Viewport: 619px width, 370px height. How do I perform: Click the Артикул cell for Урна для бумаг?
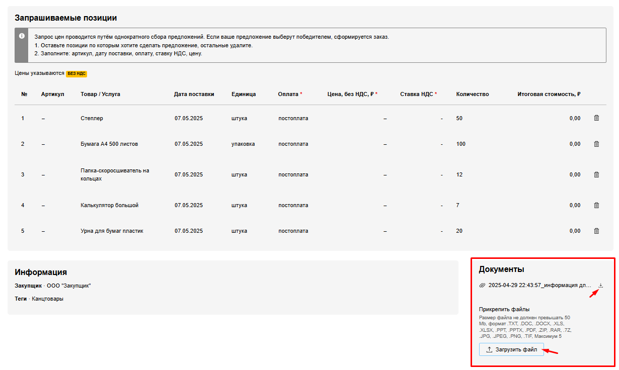(43, 231)
